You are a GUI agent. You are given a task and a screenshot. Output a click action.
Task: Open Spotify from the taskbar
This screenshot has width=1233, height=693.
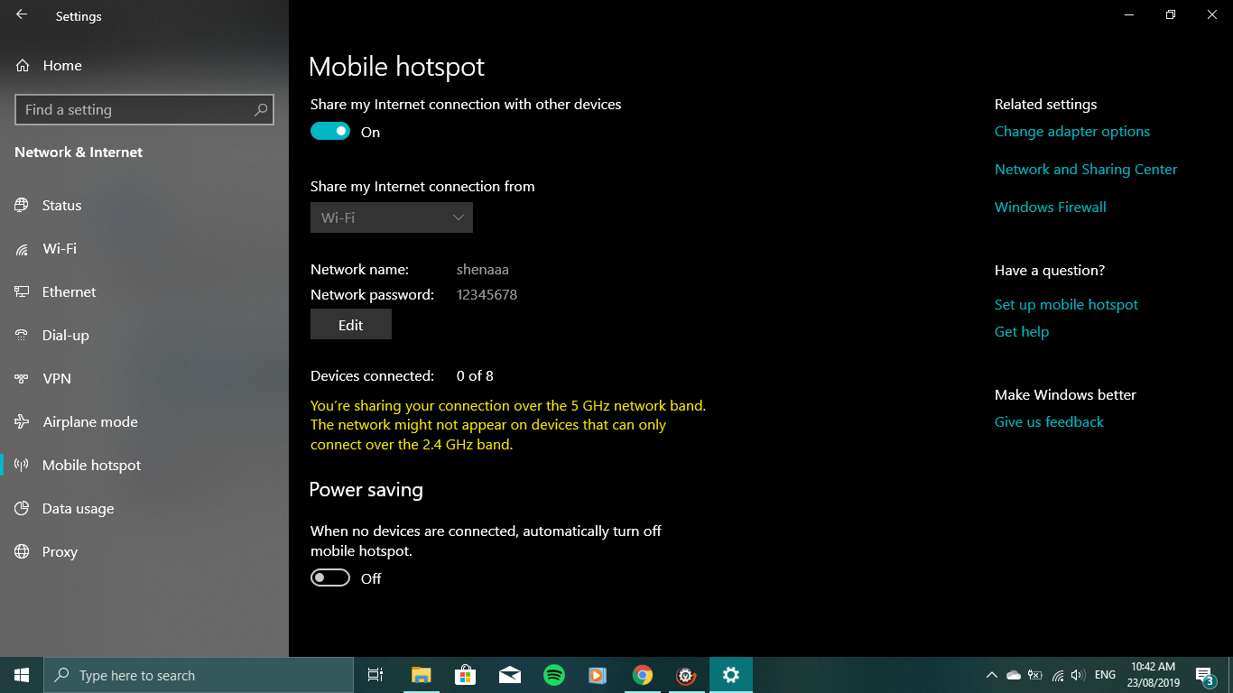point(553,675)
